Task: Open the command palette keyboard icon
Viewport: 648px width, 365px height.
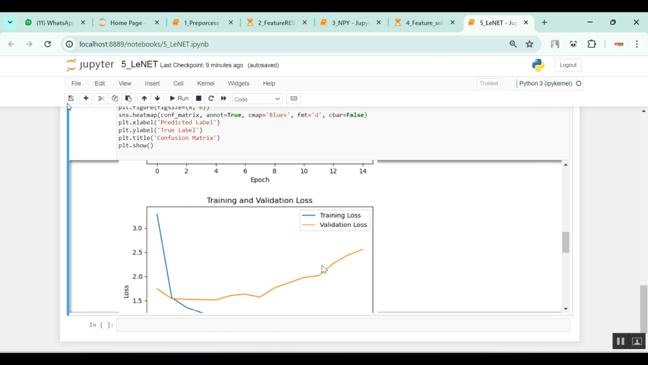Action: (x=294, y=99)
